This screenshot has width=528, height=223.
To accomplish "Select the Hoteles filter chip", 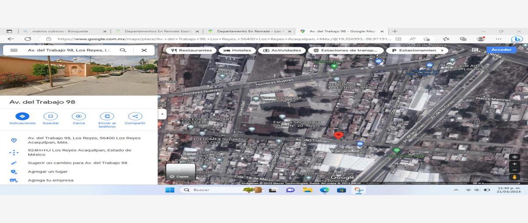I will tap(238, 51).
